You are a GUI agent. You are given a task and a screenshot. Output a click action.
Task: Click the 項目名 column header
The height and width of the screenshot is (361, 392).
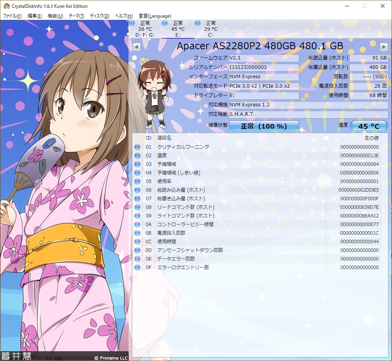click(x=164, y=138)
